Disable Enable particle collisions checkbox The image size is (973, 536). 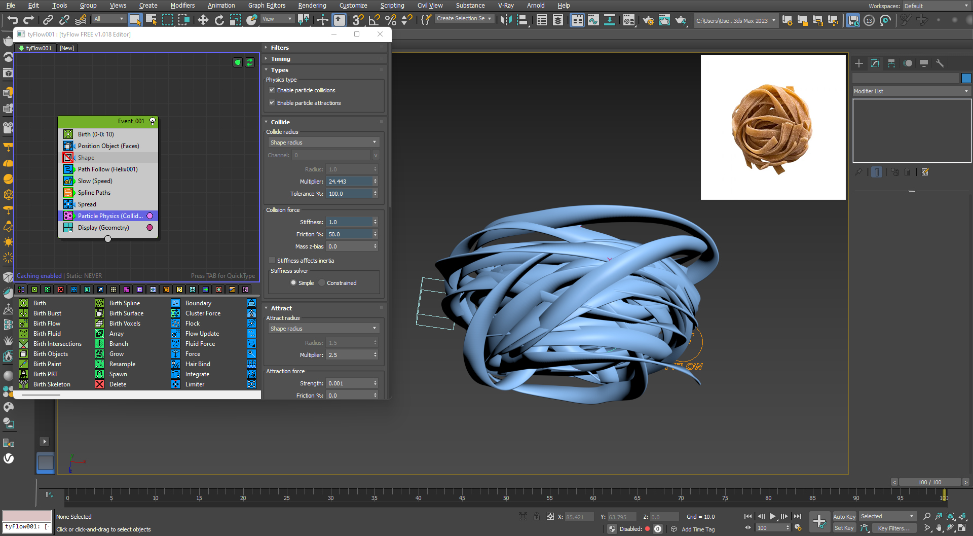(272, 90)
